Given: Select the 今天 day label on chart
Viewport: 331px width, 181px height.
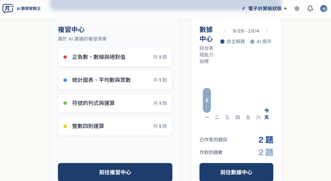Looking at the screenshot, I should [267, 114].
